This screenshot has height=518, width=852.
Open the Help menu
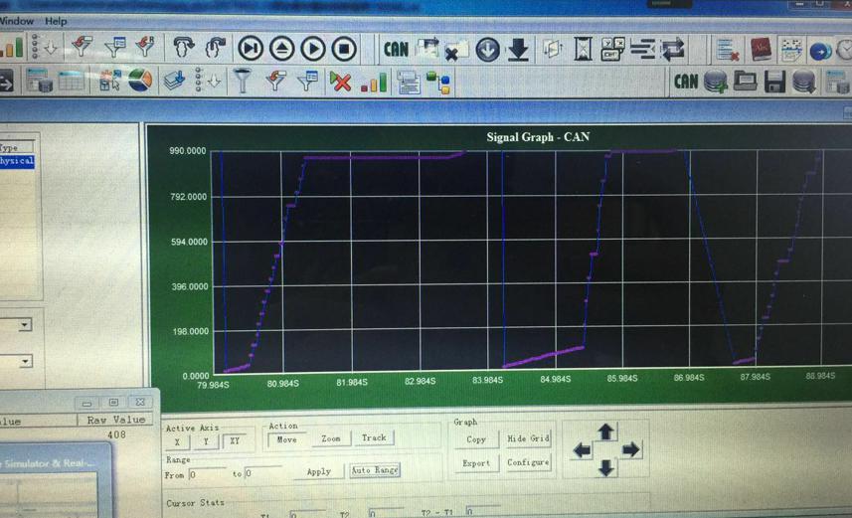[56, 21]
